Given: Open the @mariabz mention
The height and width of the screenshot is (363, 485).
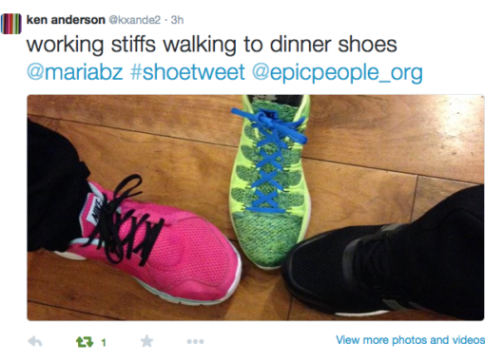Looking at the screenshot, I should click(75, 72).
